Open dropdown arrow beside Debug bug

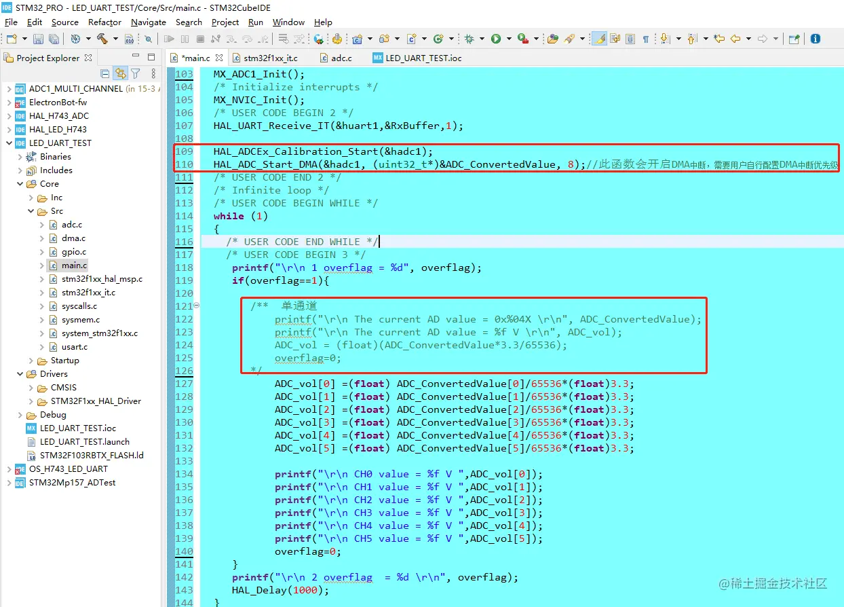click(482, 39)
